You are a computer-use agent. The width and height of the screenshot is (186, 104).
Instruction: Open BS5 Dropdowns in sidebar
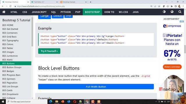tap(10, 94)
